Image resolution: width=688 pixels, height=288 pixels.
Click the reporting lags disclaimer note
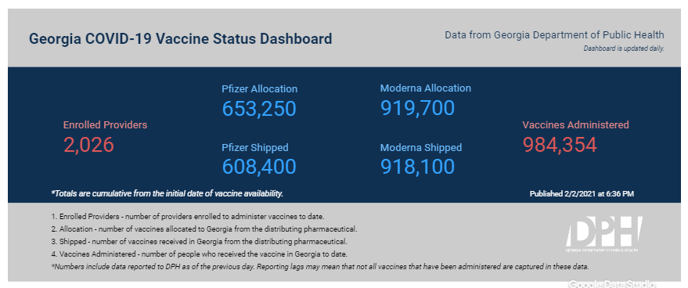320,267
